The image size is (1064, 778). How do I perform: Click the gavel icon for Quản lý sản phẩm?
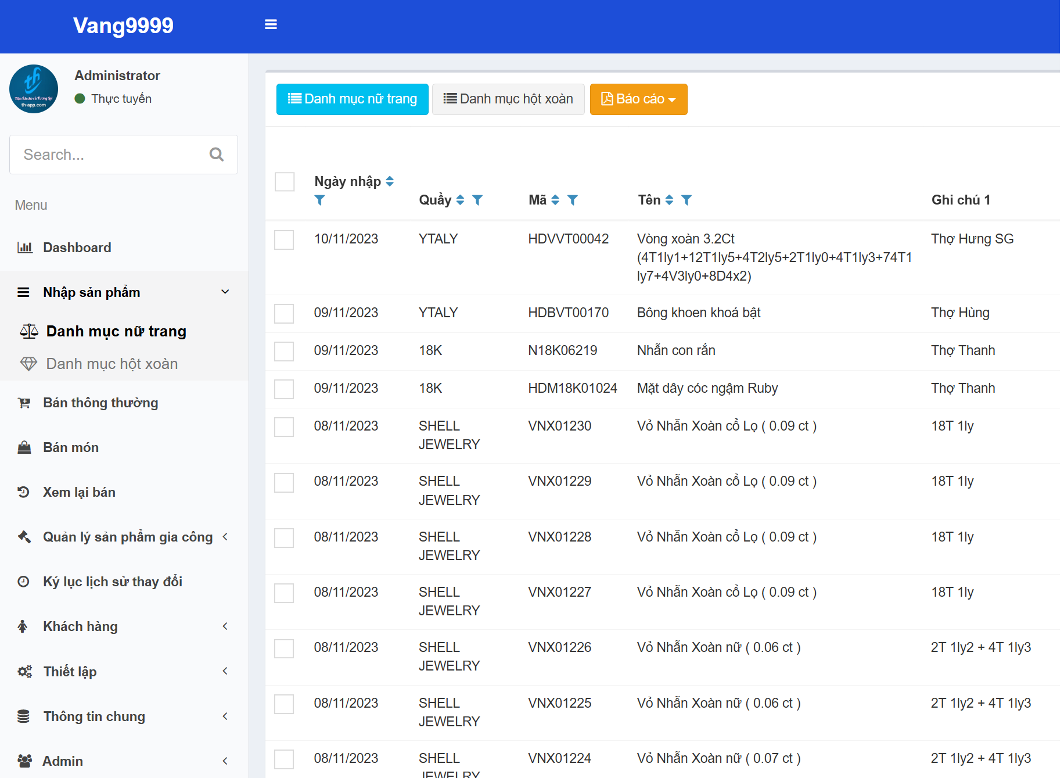click(24, 537)
